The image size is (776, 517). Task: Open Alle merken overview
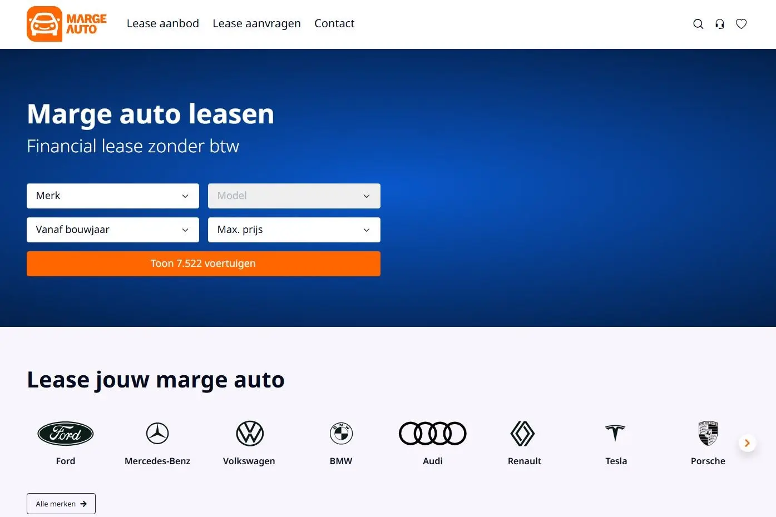tap(61, 503)
